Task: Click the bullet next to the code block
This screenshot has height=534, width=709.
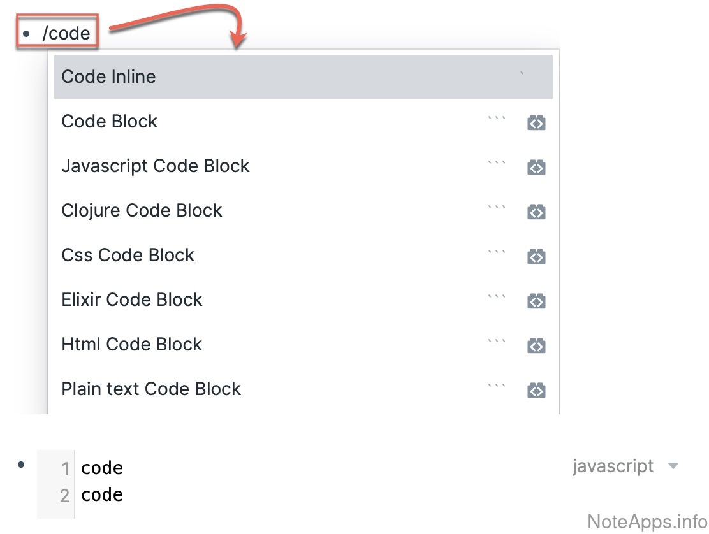Action: tap(22, 465)
